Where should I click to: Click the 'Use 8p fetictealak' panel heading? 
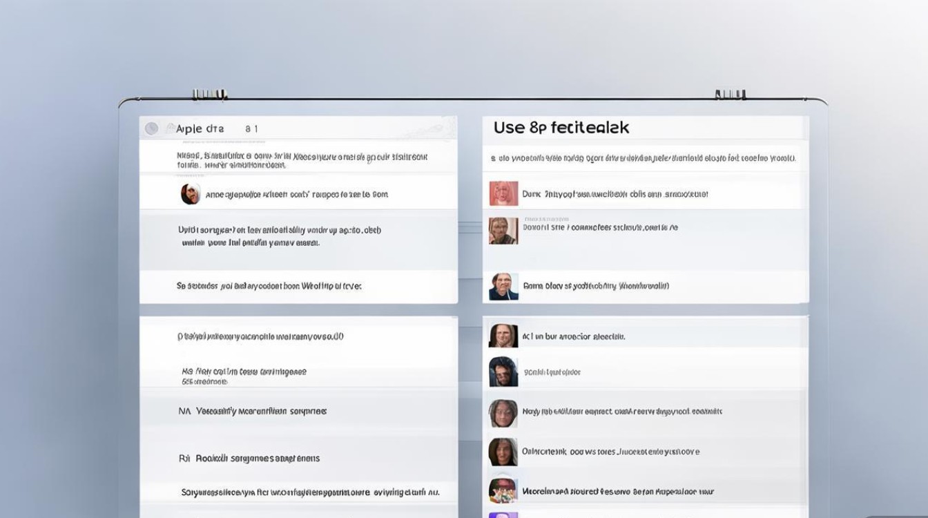coord(561,128)
